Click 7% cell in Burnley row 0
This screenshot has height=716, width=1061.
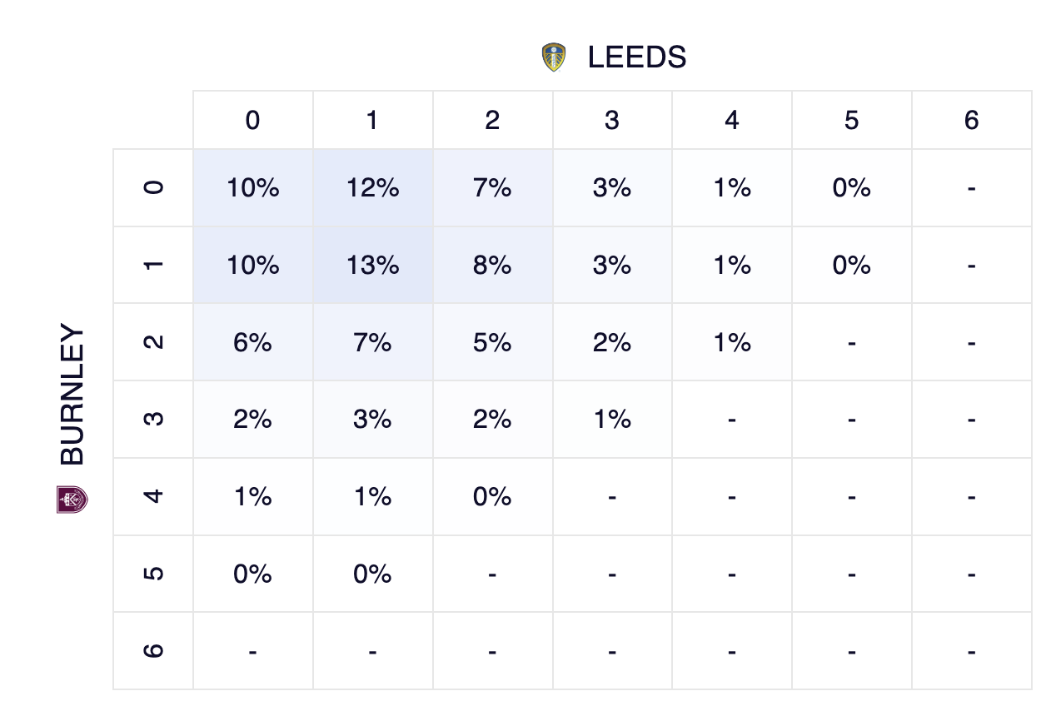[x=492, y=188]
